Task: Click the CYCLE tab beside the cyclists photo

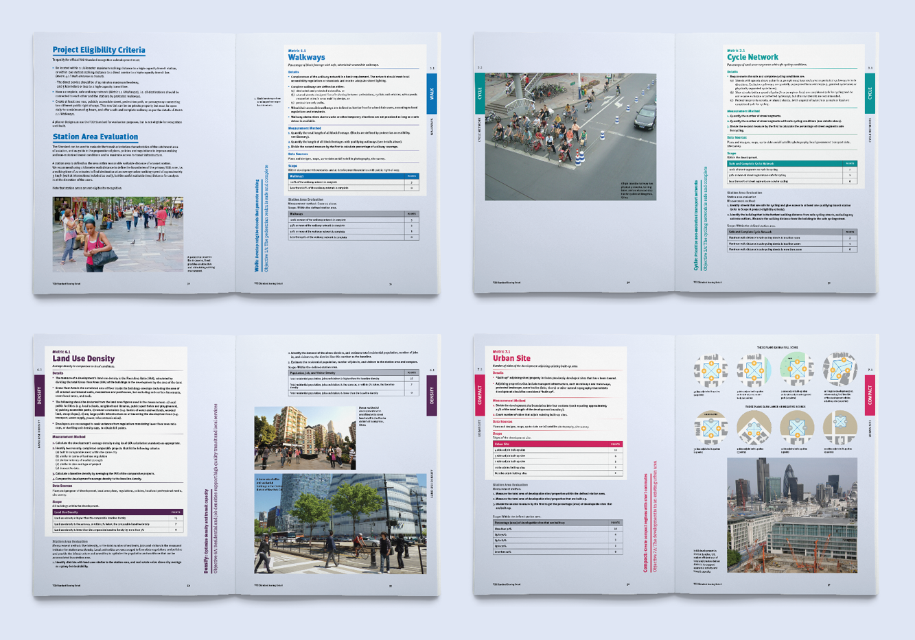Action: (480, 93)
